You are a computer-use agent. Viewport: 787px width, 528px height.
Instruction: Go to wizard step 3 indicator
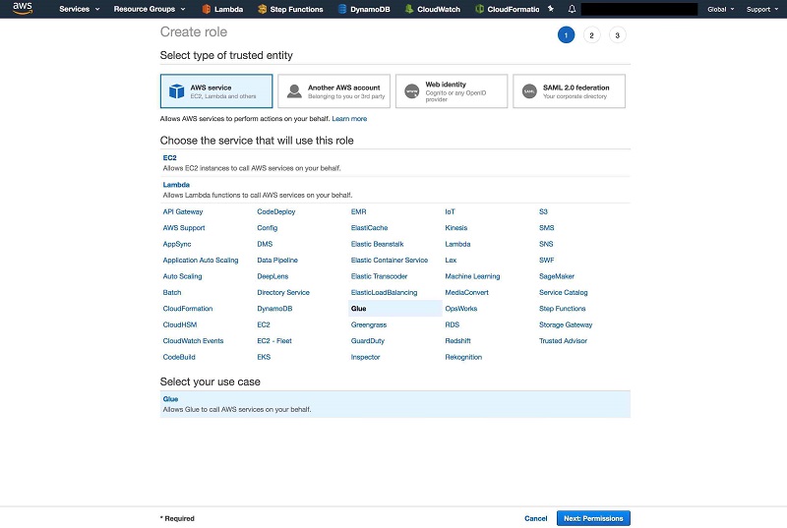(x=618, y=35)
